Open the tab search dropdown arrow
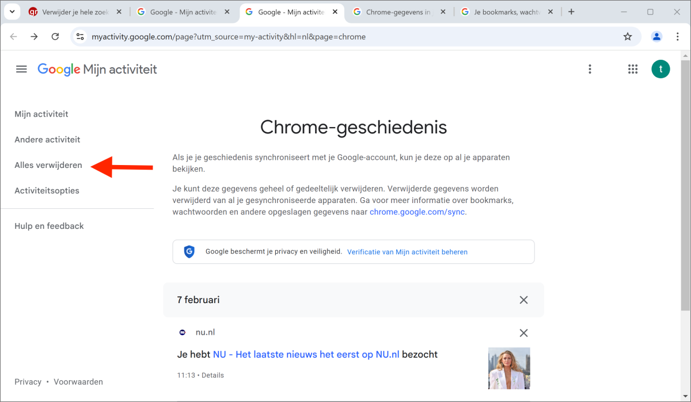 (12, 12)
